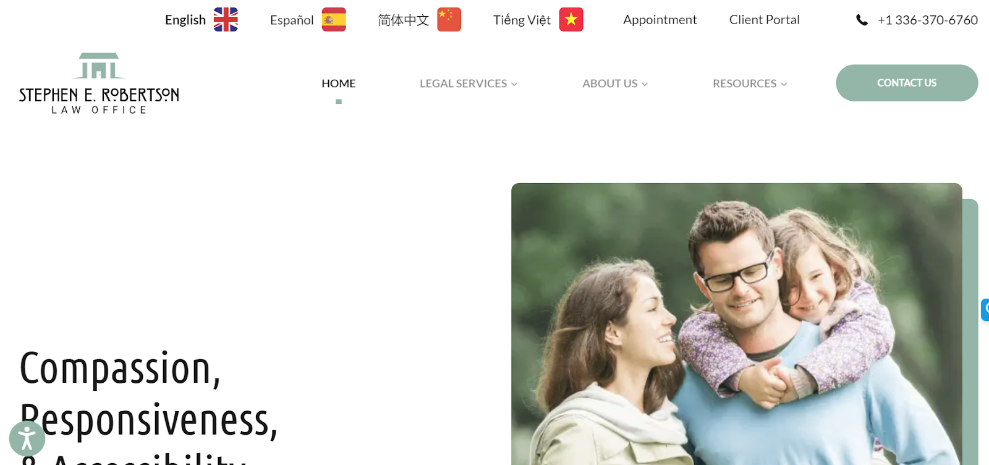Select the Tiếng Việt language link

point(522,20)
